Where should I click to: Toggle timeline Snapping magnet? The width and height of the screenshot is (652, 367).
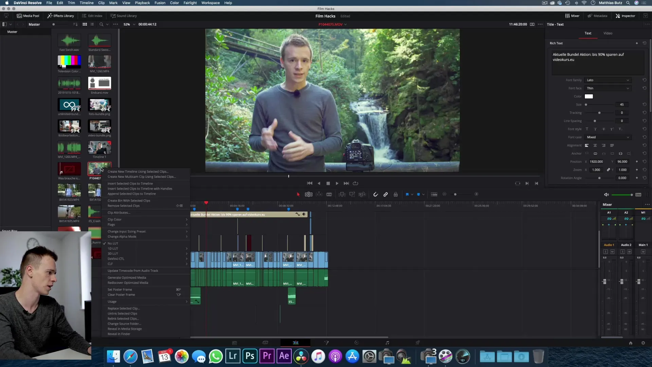[x=376, y=194]
